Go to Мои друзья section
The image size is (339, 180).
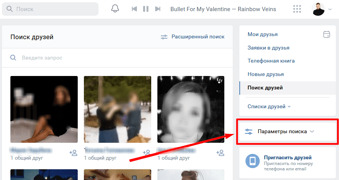tap(263, 35)
